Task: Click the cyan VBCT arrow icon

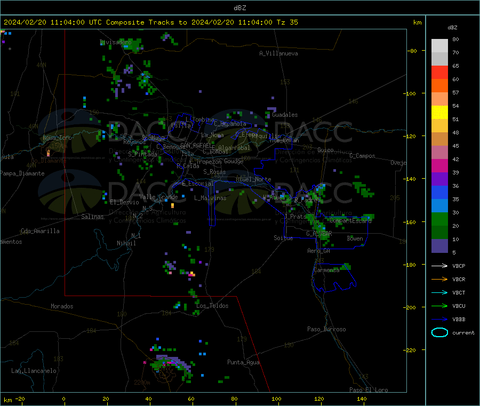Action: [439, 293]
